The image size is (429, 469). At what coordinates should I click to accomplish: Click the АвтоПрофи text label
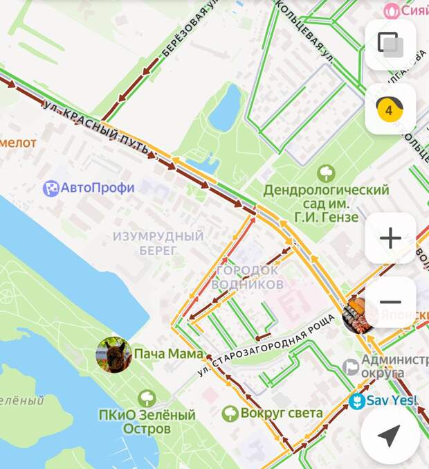[98, 188]
